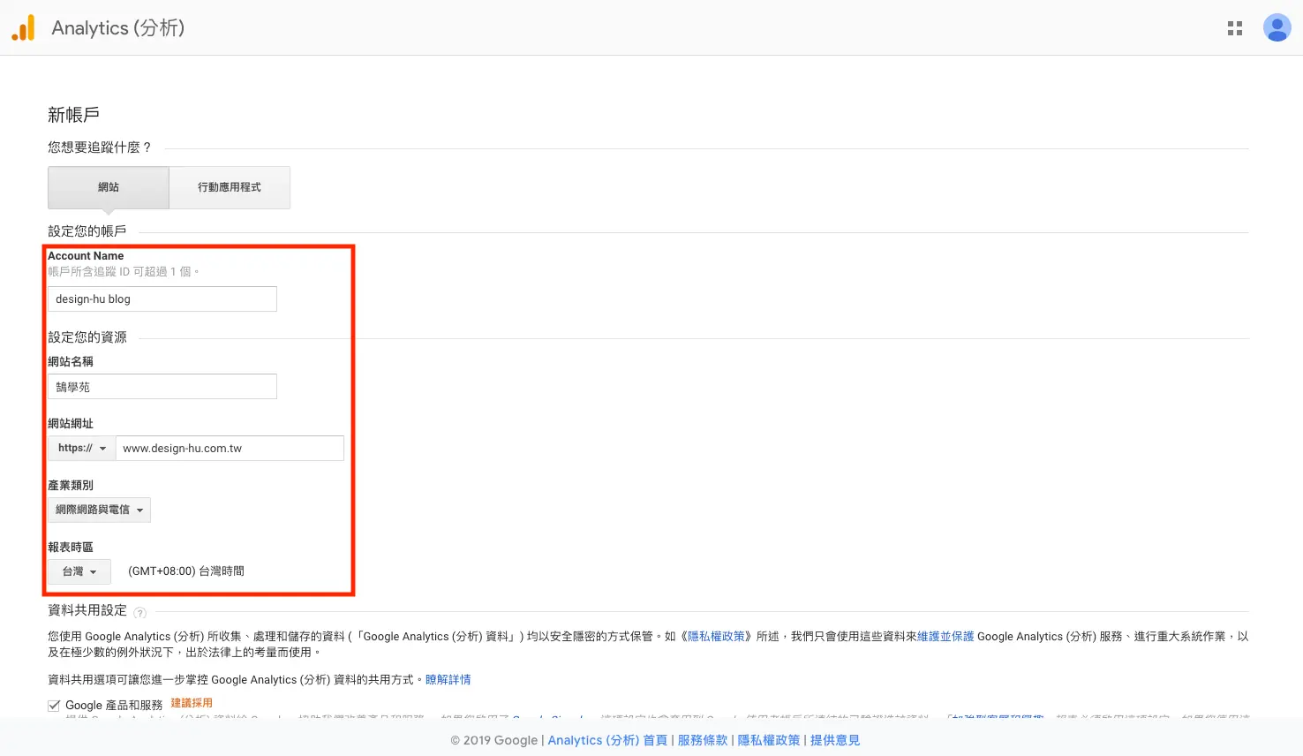Viewport: 1303px width, 756px height.
Task: Click the 新帳戶 page heading
Action: (x=73, y=115)
